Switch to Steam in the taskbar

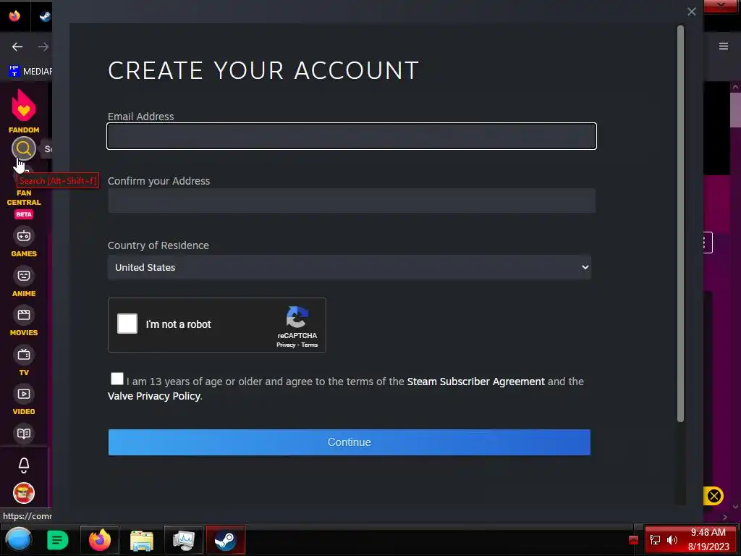coord(226,540)
